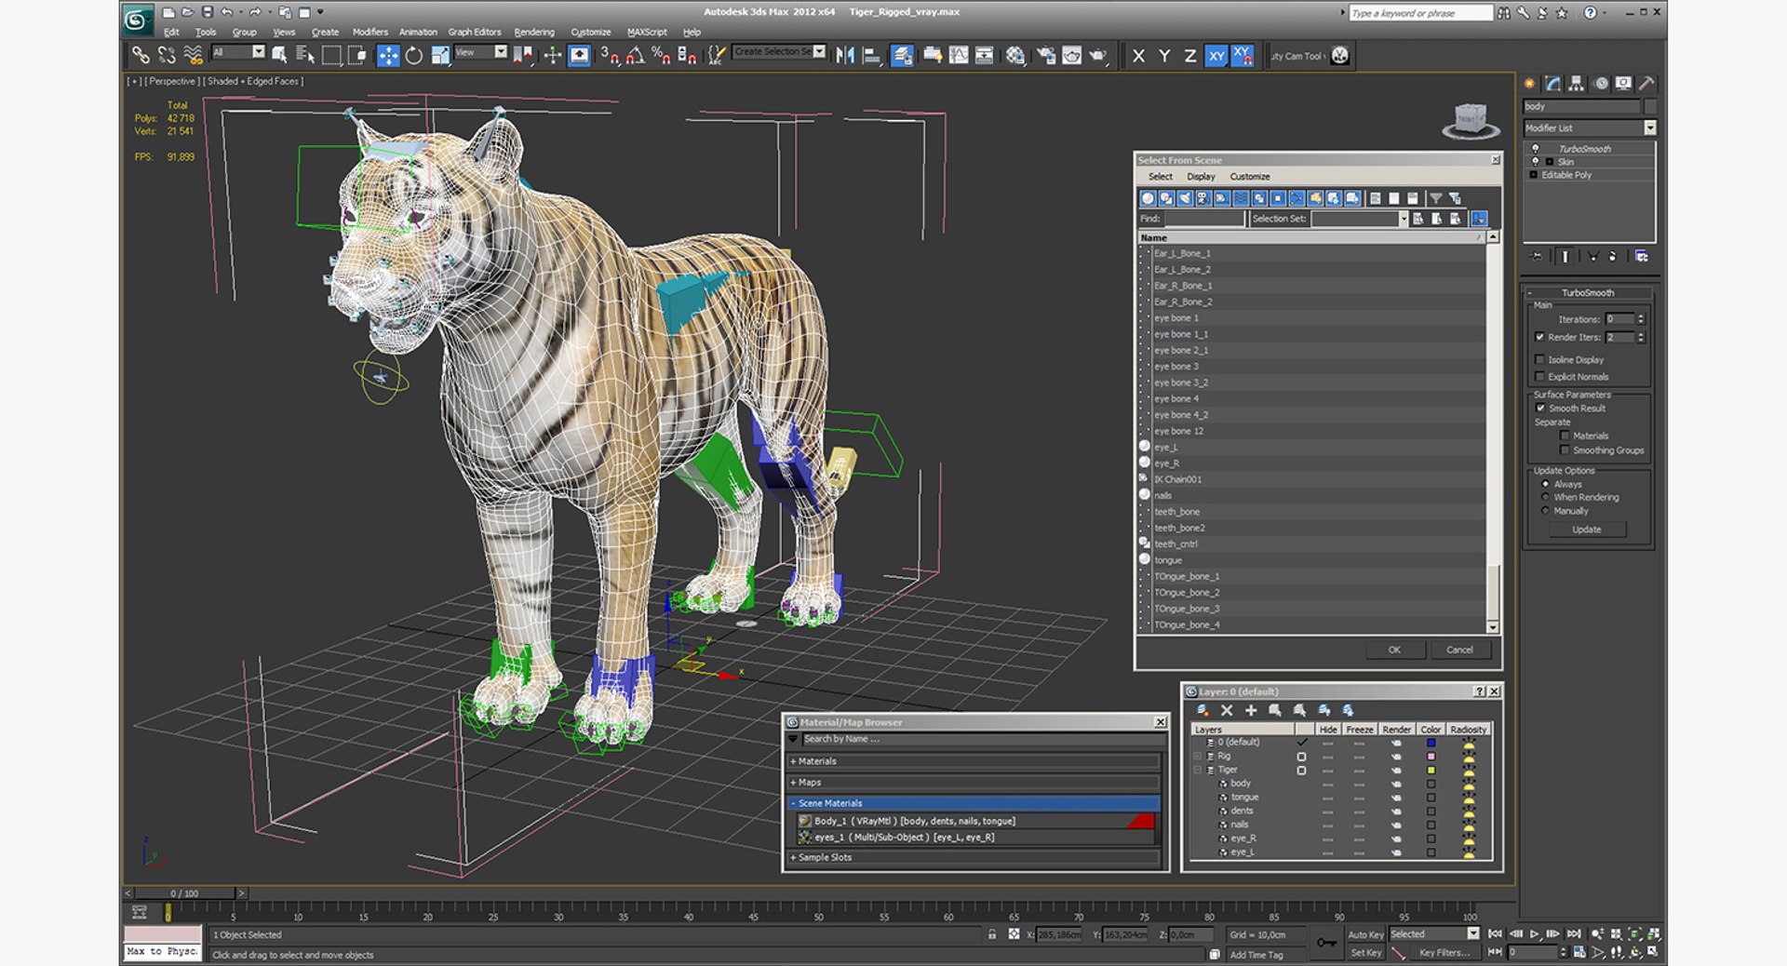
Task: Open the Rendering menu
Action: (x=534, y=32)
